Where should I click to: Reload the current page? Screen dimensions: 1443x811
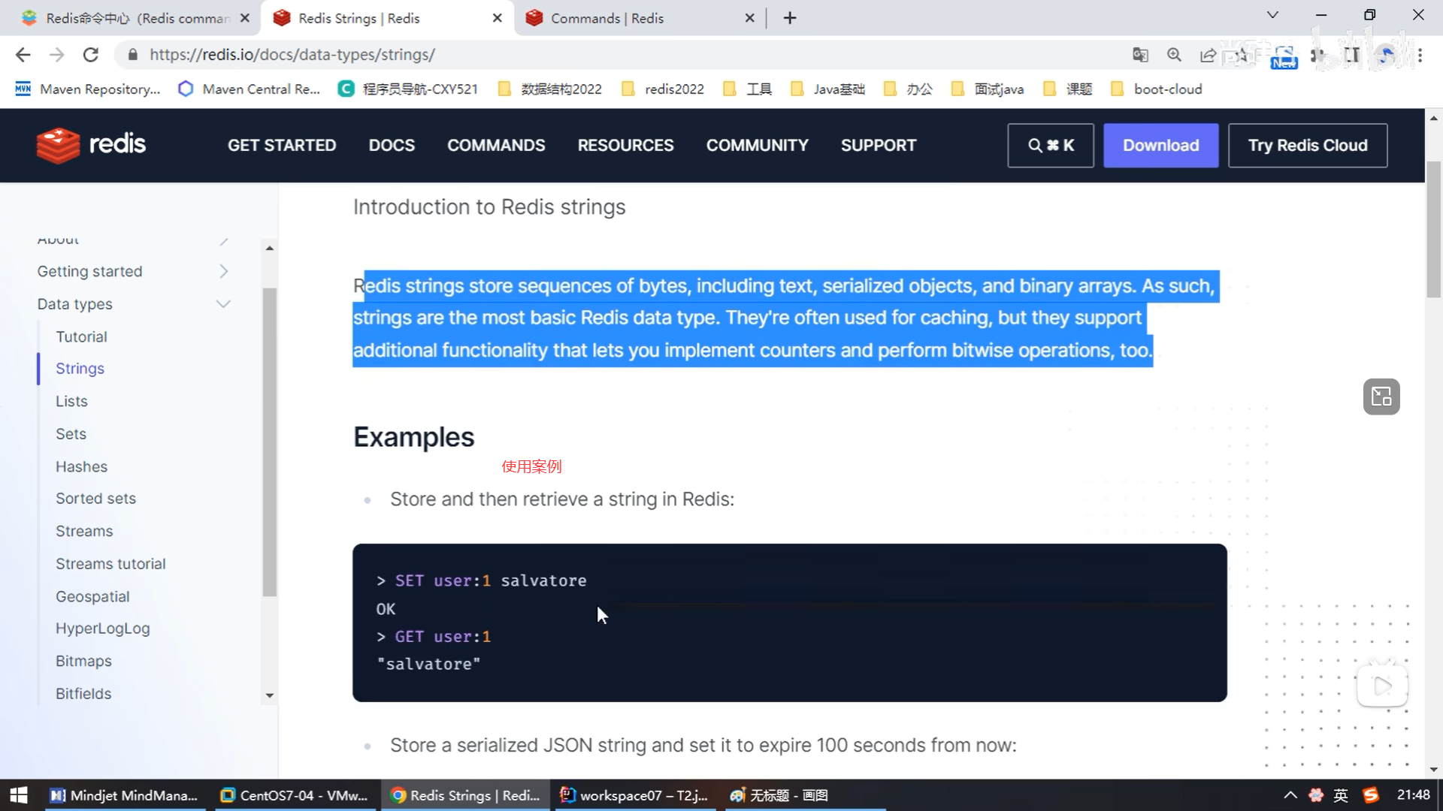[x=91, y=55]
